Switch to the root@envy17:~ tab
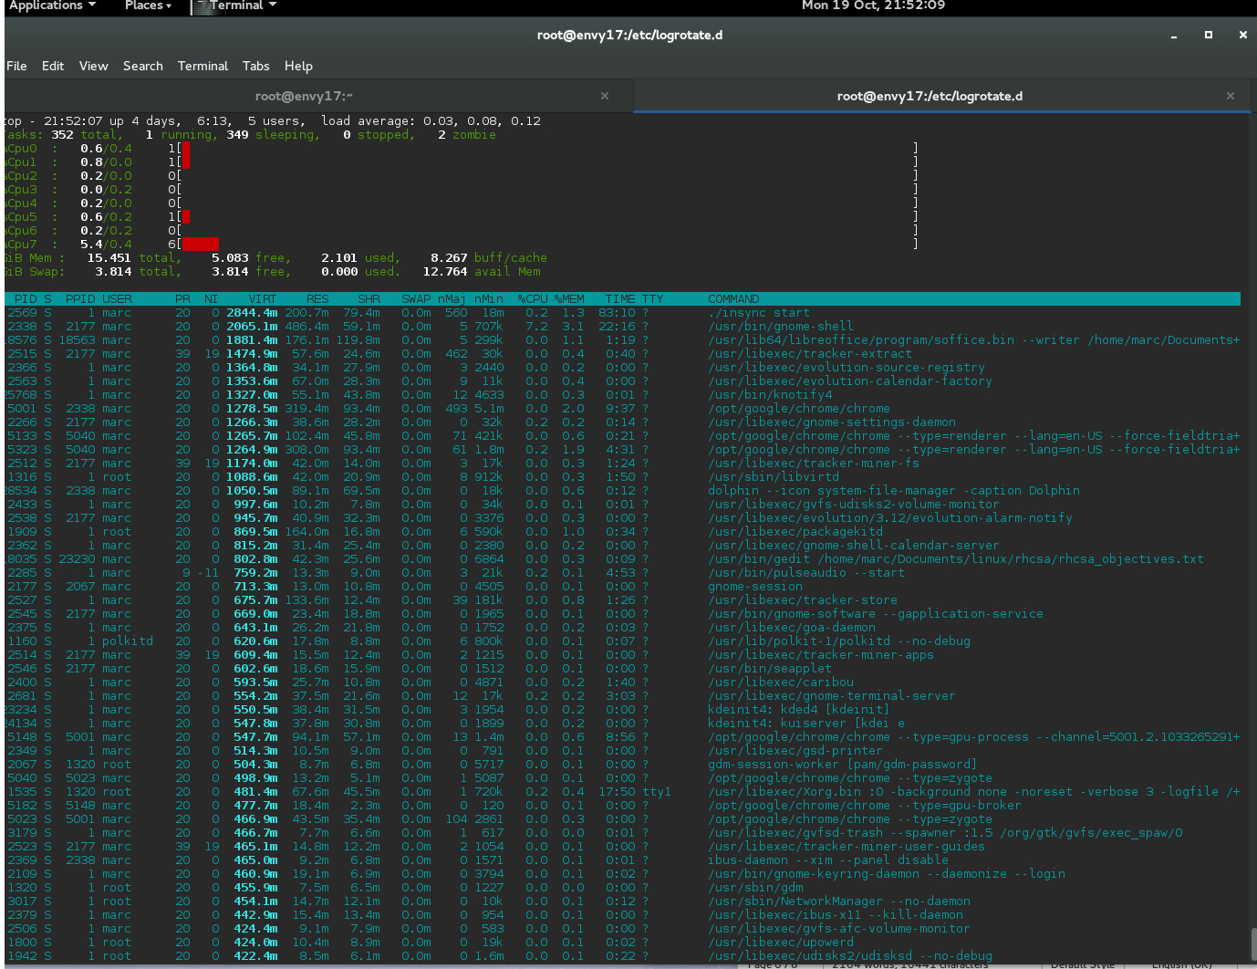Image resolution: width=1257 pixels, height=969 pixels. tap(304, 96)
